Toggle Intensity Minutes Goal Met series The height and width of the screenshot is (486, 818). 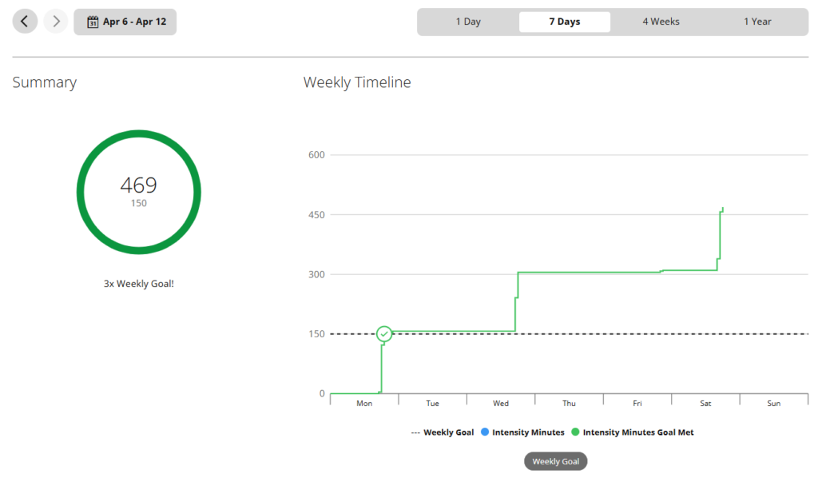638,432
